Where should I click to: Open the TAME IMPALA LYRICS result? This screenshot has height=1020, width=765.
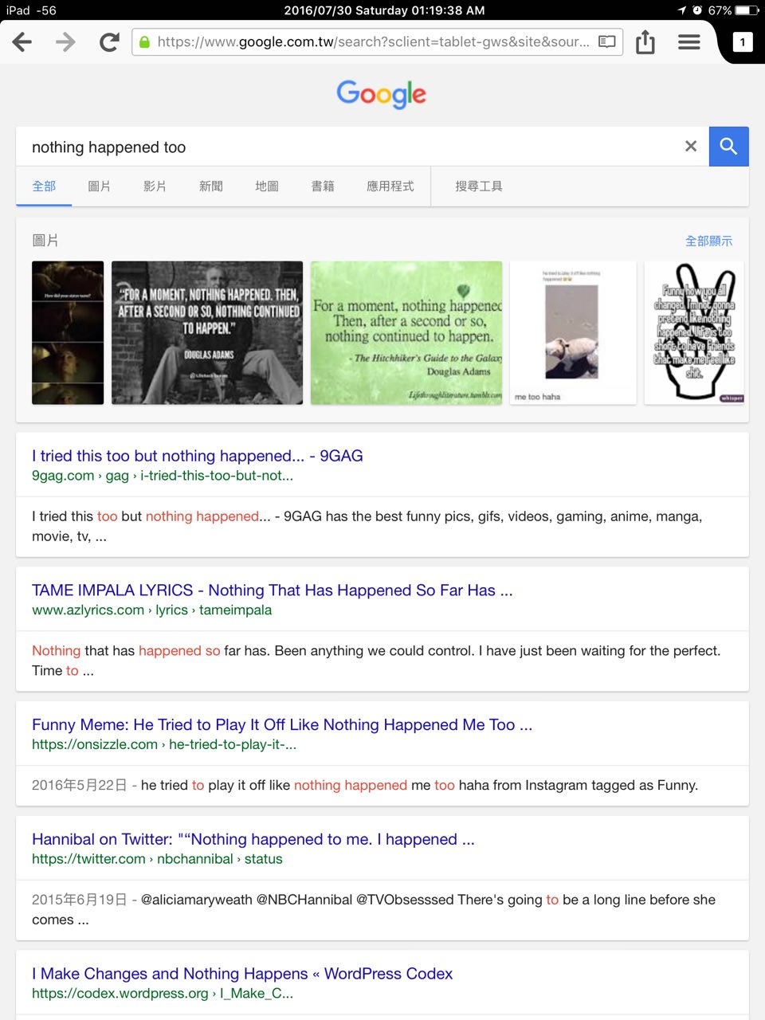coord(273,590)
